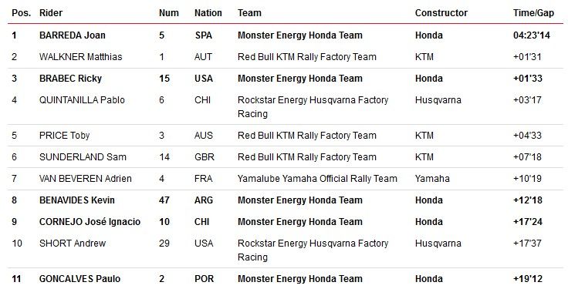Select rider BENAVIDES Kevin
Screen dimensions: 568x299
(77, 200)
